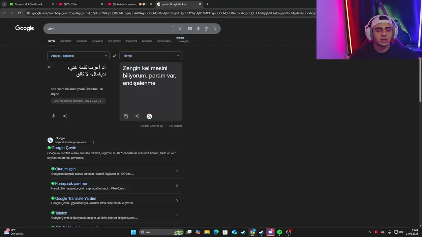Open the Oturum açın link
Viewport: 422px width, 237px height.
coord(65,169)
